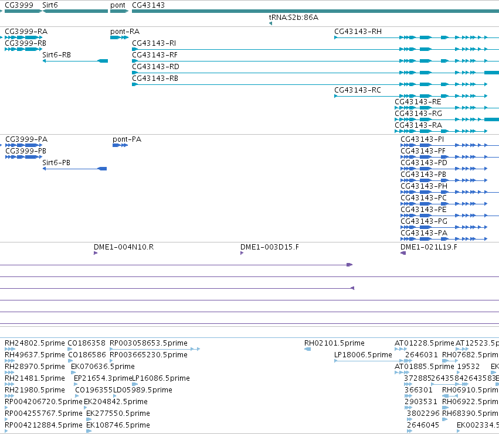Click EST RH06910.5prime label
This screenshot has height=434, width=499.
[470, 391]
